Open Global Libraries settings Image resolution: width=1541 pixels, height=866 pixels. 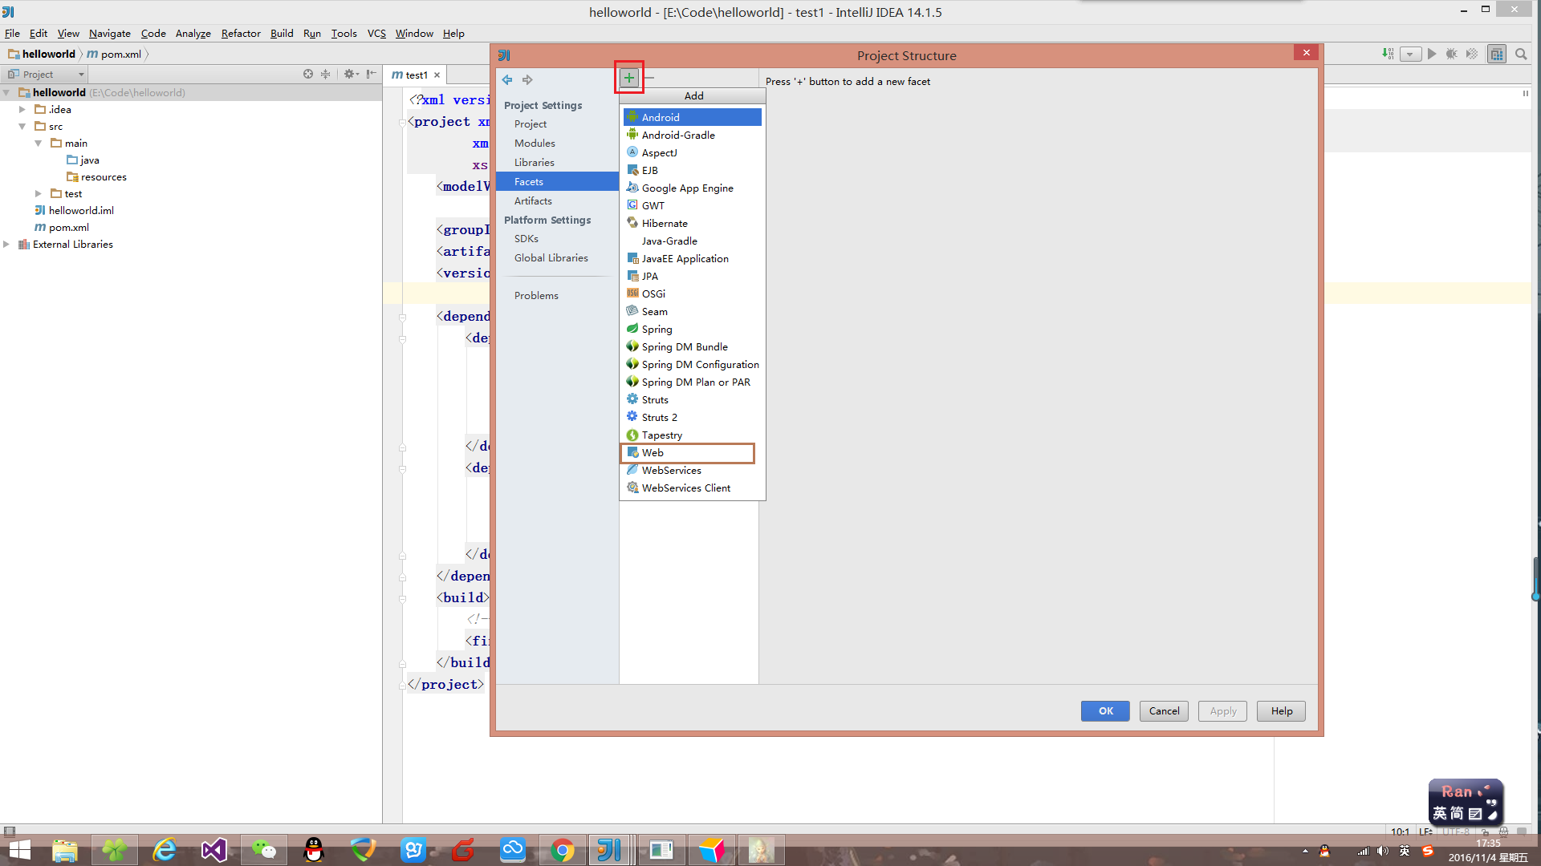(557, 257)
